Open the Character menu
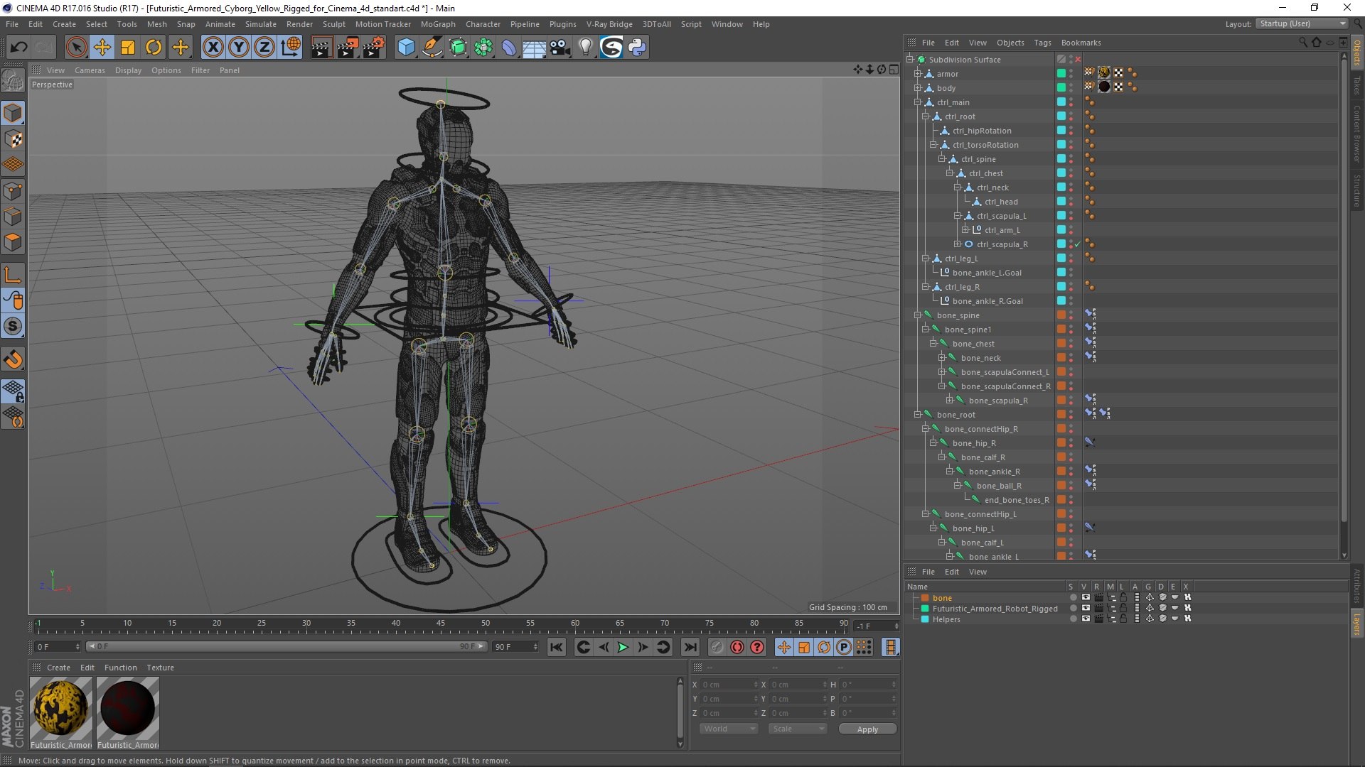Viewport: 1365px width, 767px height. (x=483, y=24)
